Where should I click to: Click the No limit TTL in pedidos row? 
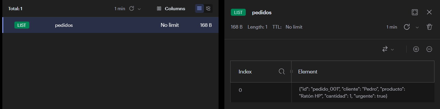pyautogui.click(x=170, y=25)
